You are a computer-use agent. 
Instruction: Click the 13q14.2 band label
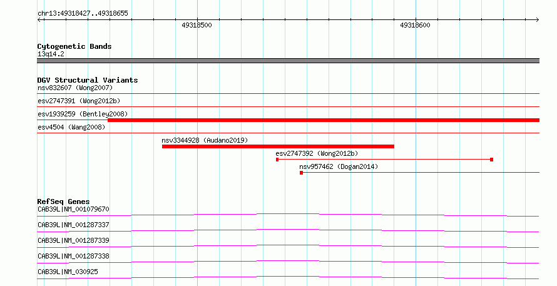click(x=51, y=54)
